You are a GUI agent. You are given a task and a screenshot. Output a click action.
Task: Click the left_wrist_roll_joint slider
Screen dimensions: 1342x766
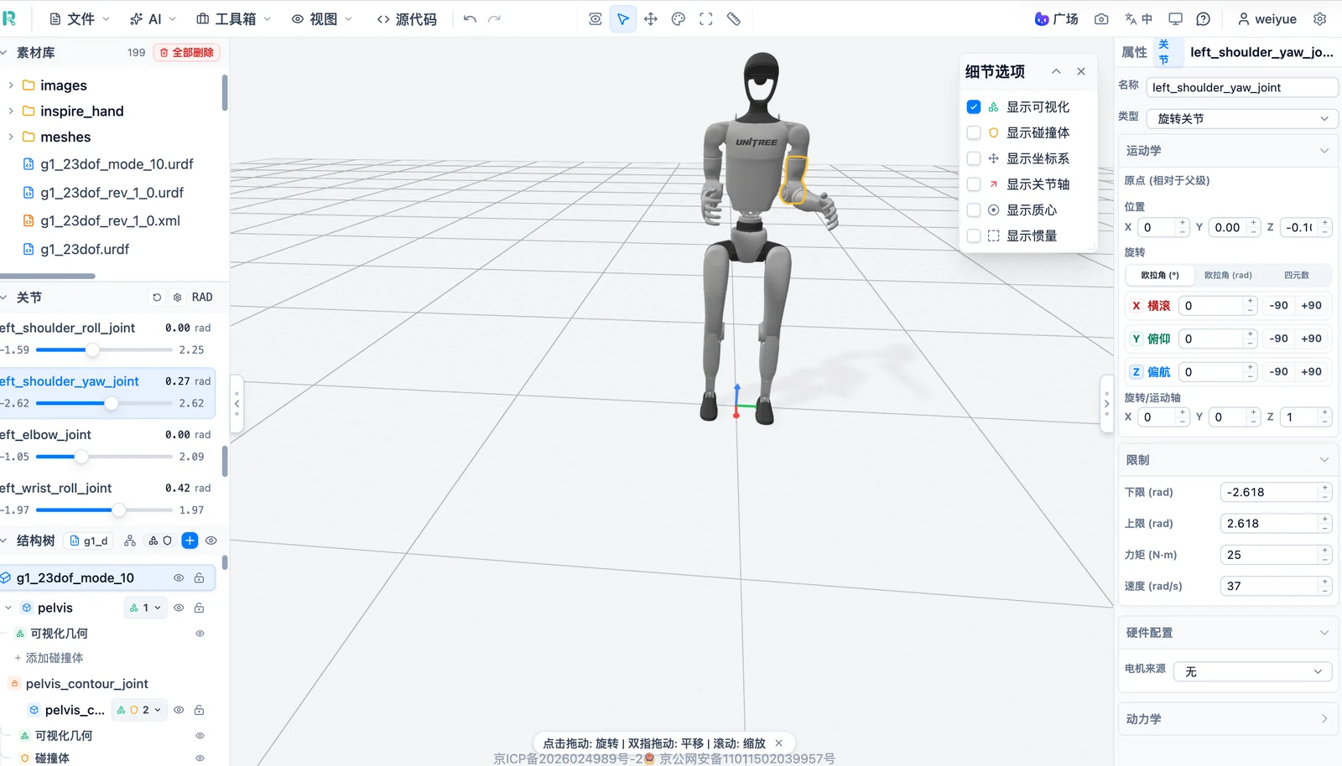click(104, 510)
